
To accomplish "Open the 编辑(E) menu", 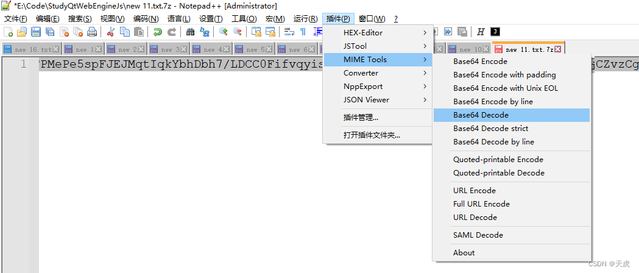I will [x=48, y=19].
